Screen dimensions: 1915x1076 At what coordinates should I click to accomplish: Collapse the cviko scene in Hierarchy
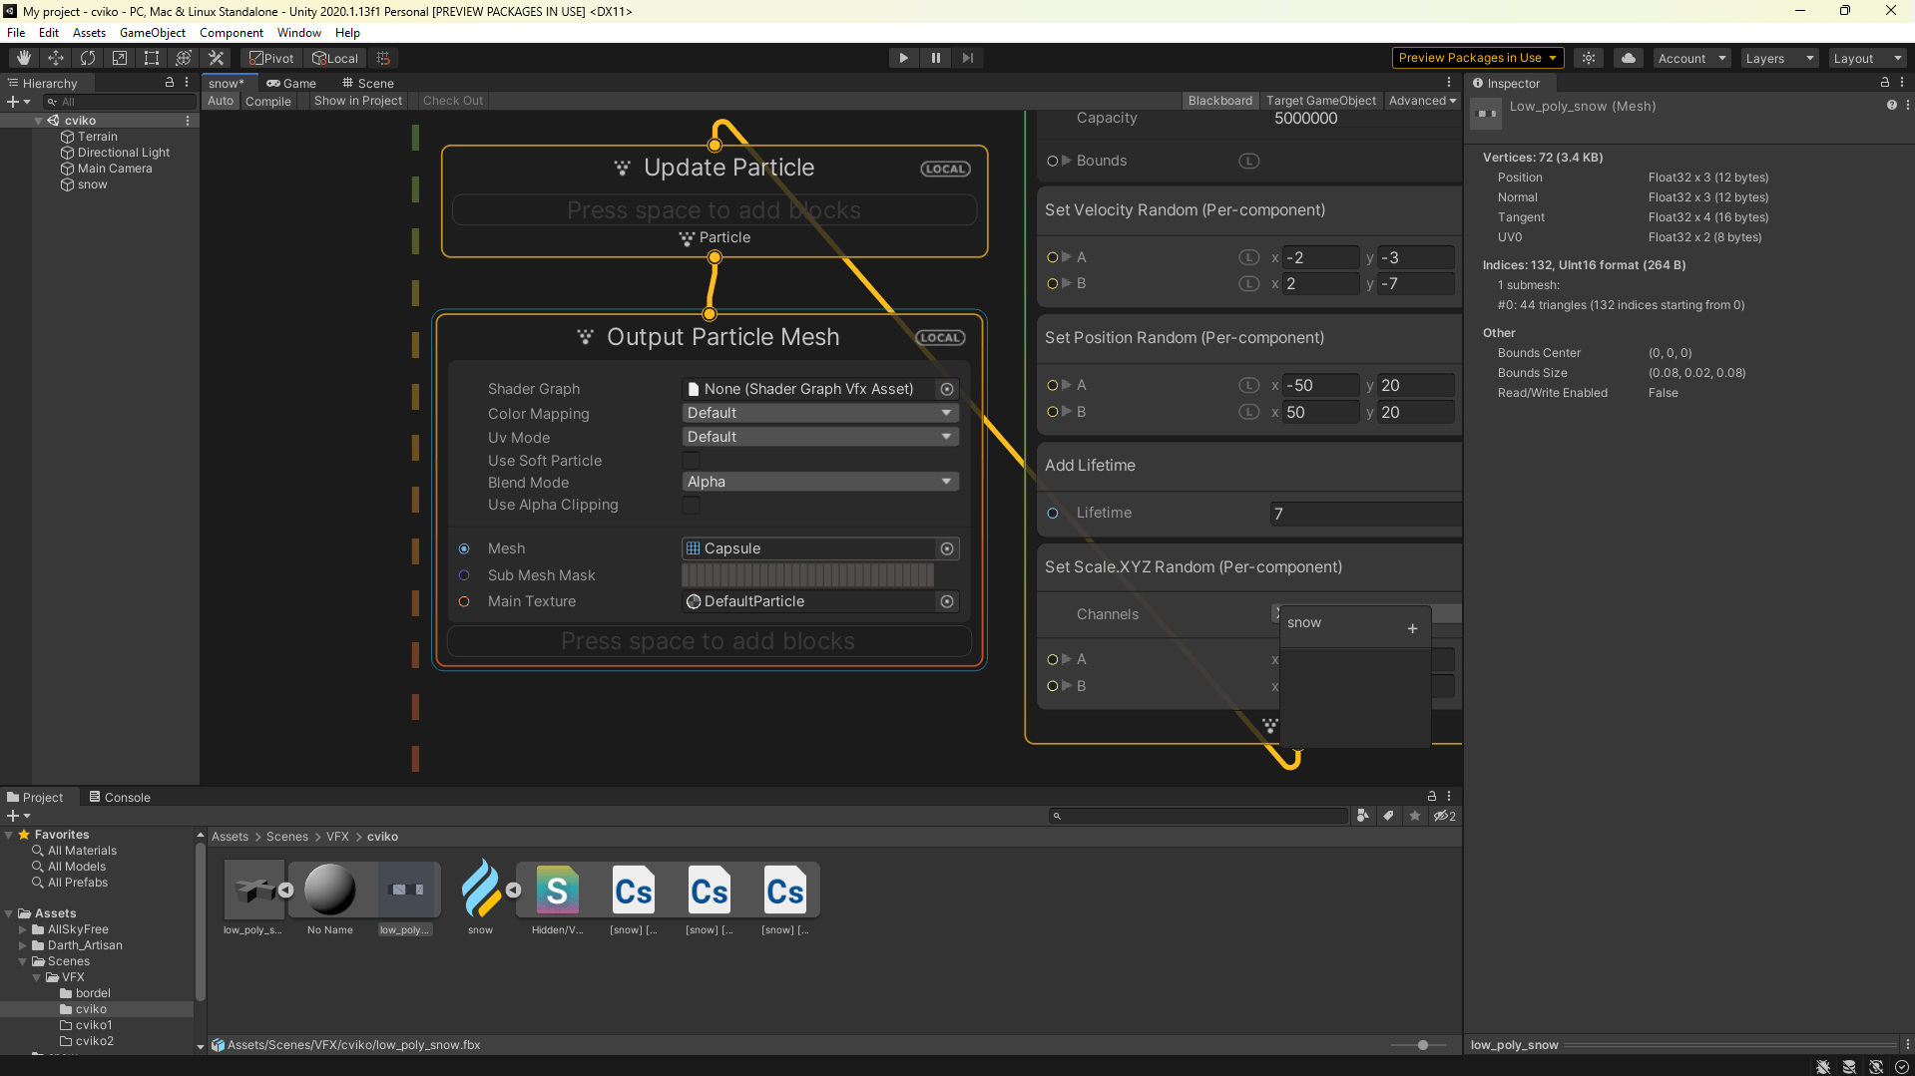coord(39,121)
